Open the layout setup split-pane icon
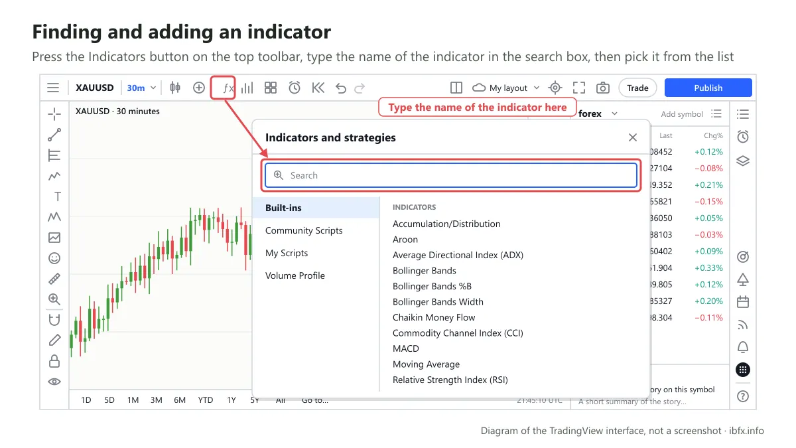The height and width of the screenshot is (448, 796). pyautogui.click(x=456, y=88)
